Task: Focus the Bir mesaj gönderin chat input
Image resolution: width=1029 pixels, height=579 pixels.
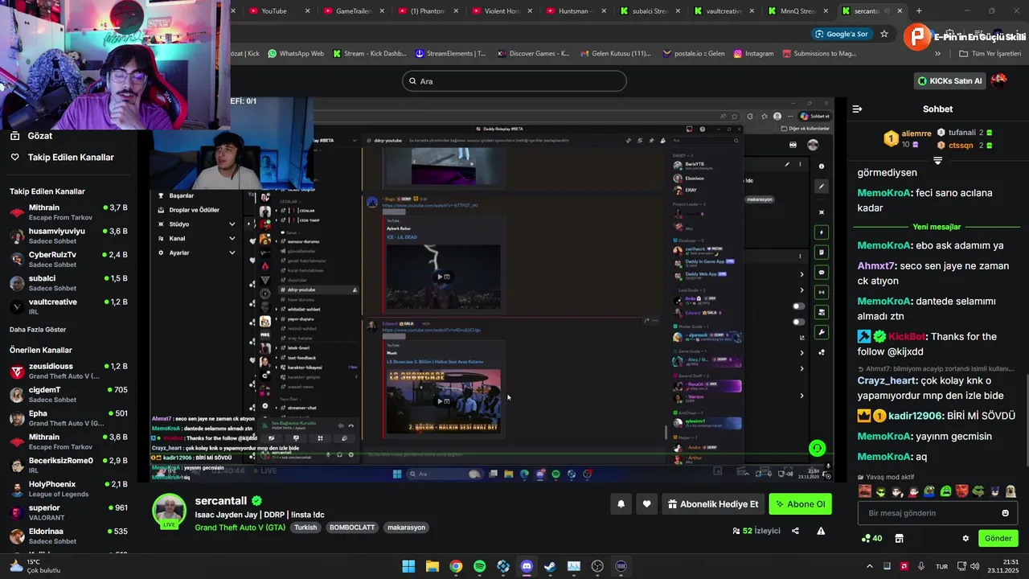Action: [937, 513]
